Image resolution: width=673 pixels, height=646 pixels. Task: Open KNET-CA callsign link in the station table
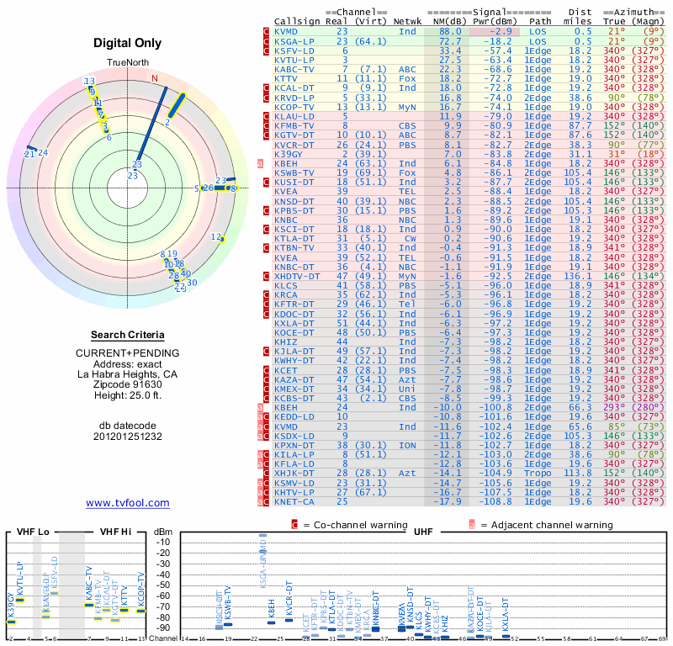pos(294,502)
